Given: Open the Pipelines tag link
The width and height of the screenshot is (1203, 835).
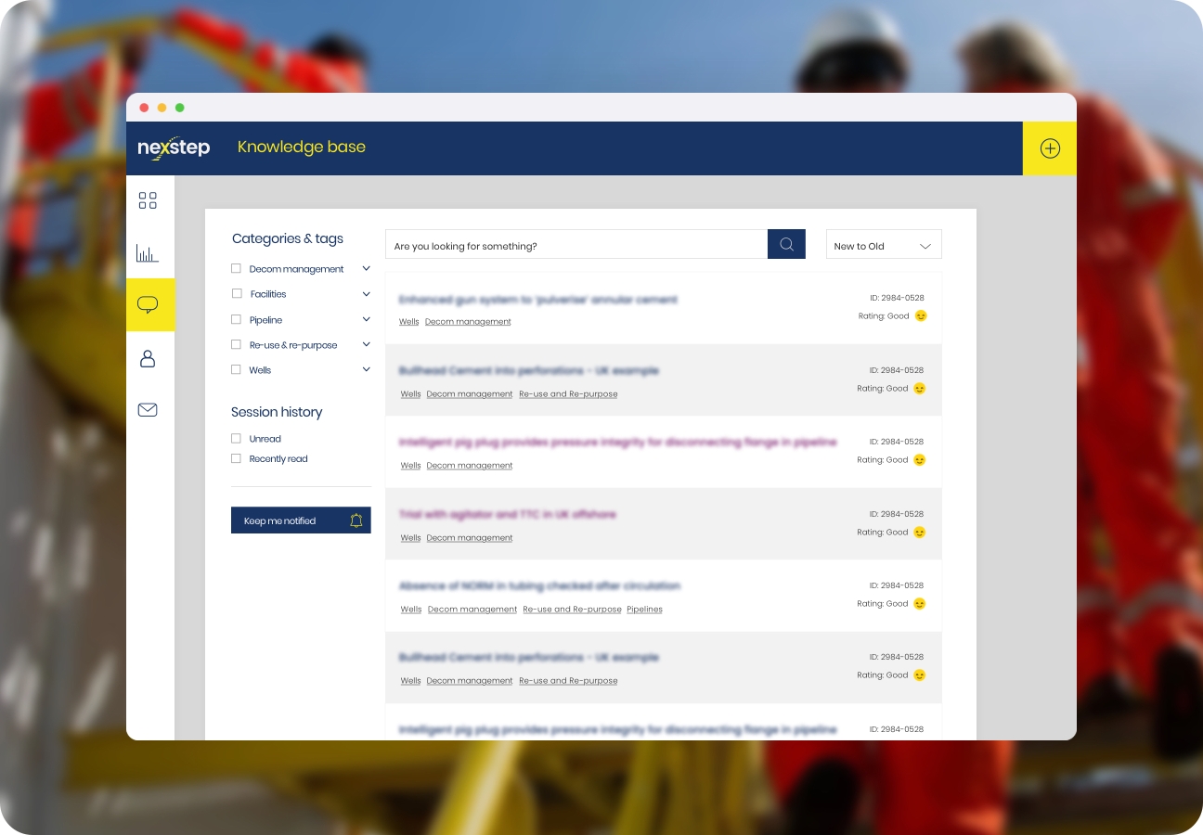Looking at the screenshot, I should coord(644,610).
